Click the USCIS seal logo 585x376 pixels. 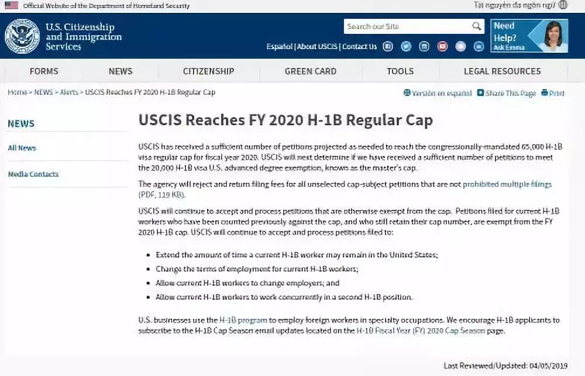[x=22, y=36]
